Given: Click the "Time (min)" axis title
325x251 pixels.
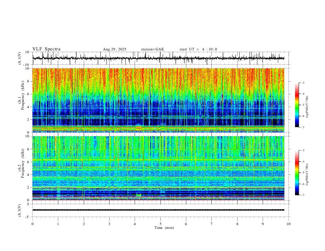Looking at the screenshot, I should point(164,228).
